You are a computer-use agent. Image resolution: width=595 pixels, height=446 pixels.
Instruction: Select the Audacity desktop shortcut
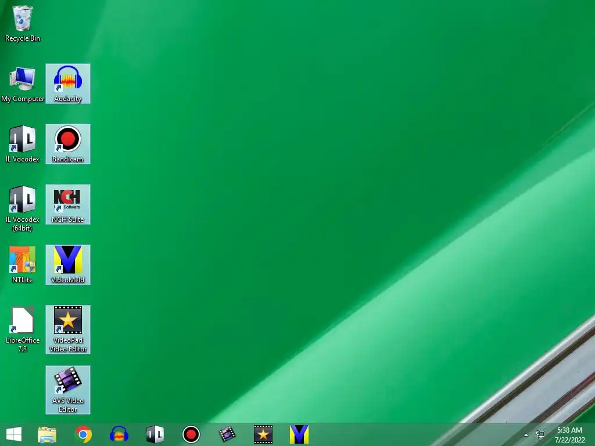coord(68,84)
